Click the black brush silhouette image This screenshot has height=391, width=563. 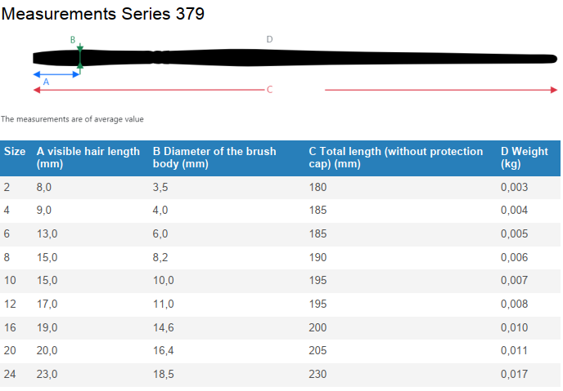(x=295, y=58)
